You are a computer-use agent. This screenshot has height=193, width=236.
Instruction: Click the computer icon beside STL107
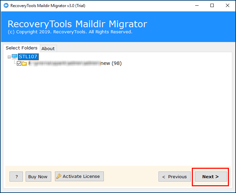pyautogui.click(x=14, y=56)
